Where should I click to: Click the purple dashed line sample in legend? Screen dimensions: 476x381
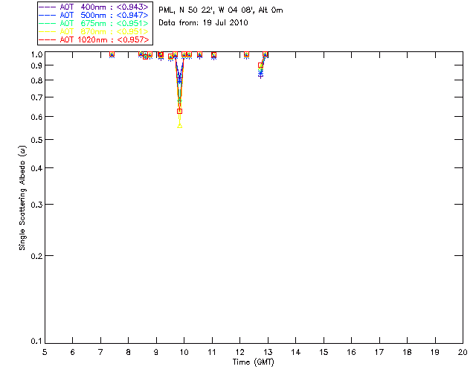48,7
